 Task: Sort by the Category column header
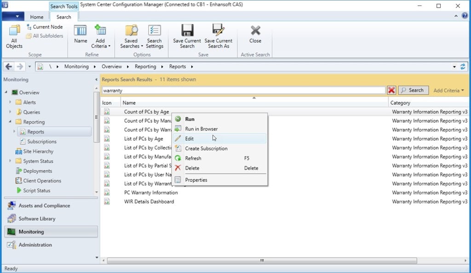(x=429, y=102)
